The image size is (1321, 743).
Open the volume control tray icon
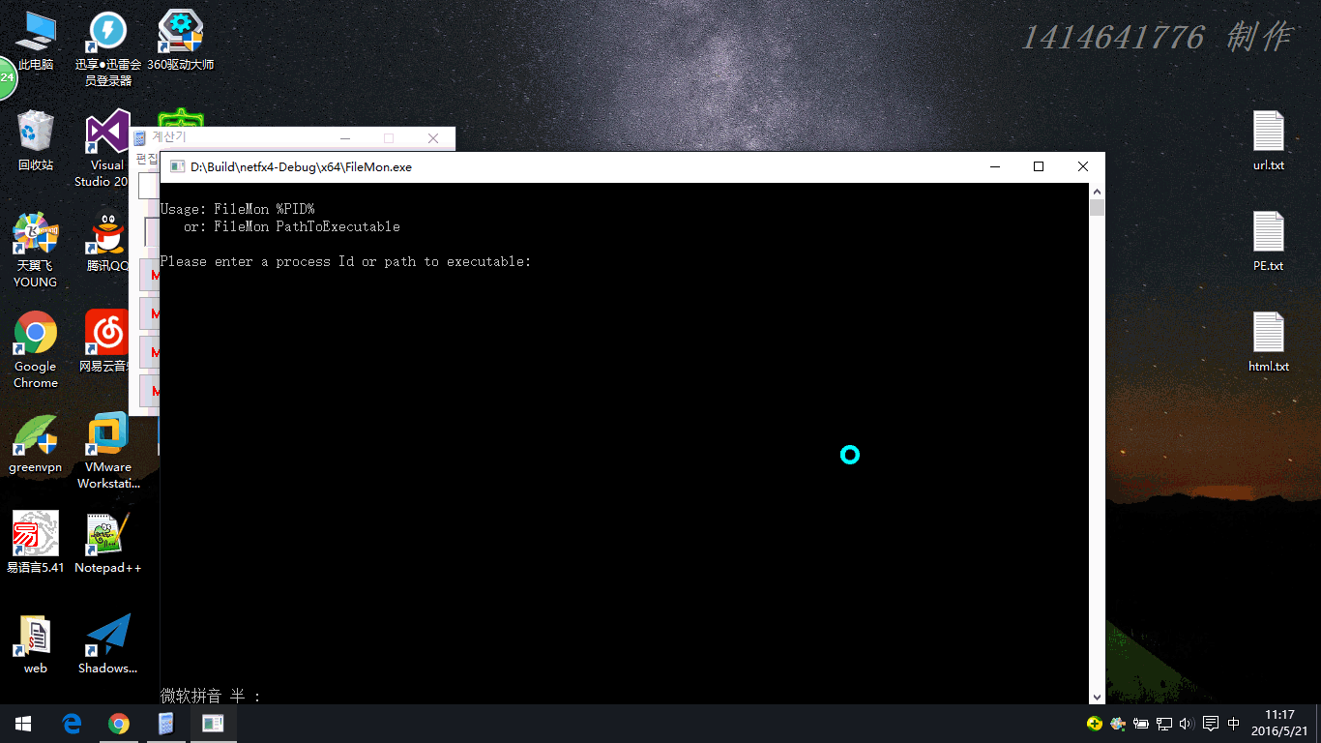[x=1187, y=724]
